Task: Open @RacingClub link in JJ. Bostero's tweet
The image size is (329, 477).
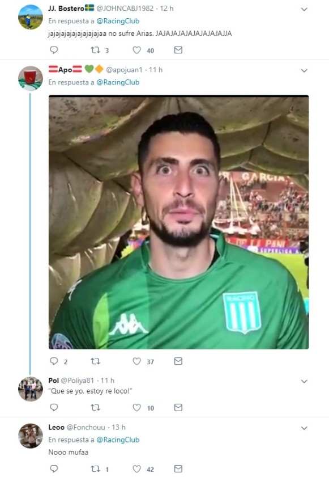Action: 118,21
